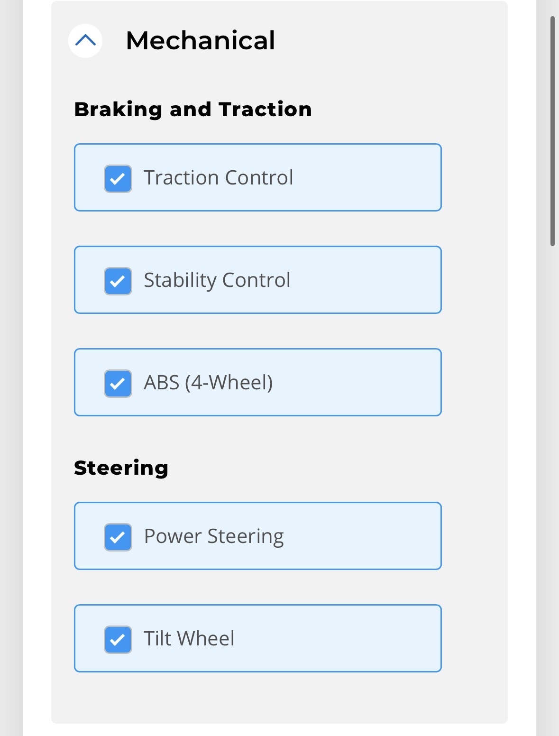Viewport: 559px width, 736px height.
Task: Disable the Power Steering checkbox
Action: pos(118,537)
